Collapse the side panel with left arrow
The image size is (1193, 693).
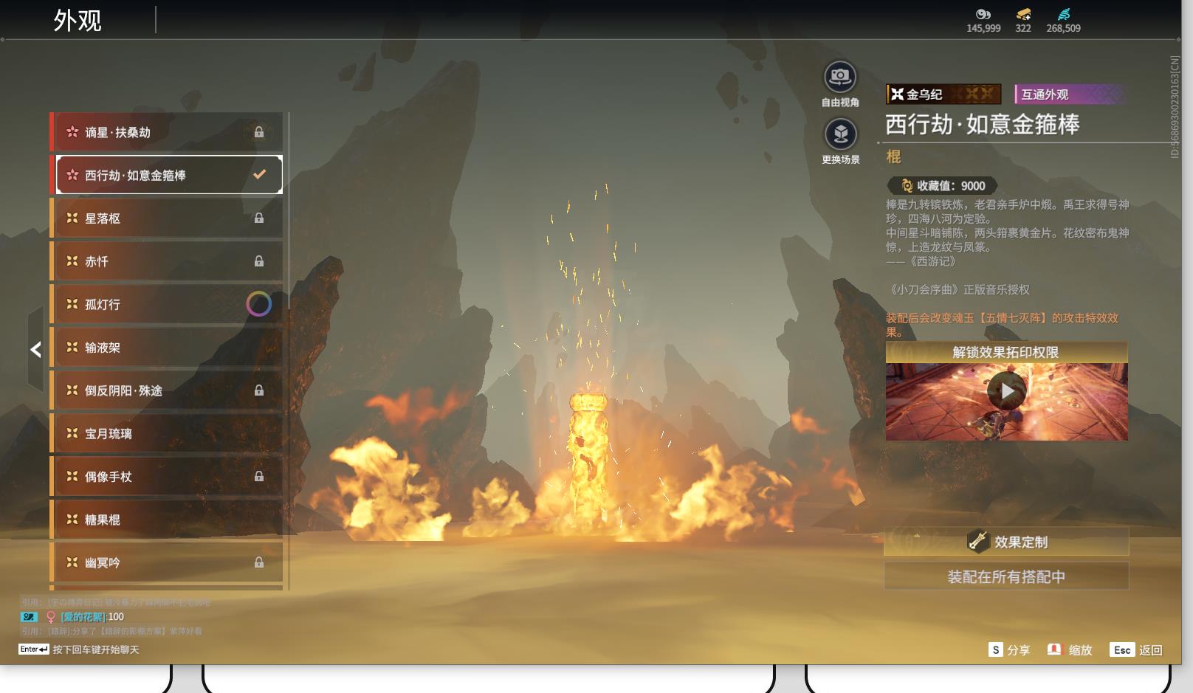tap(35, 349)
